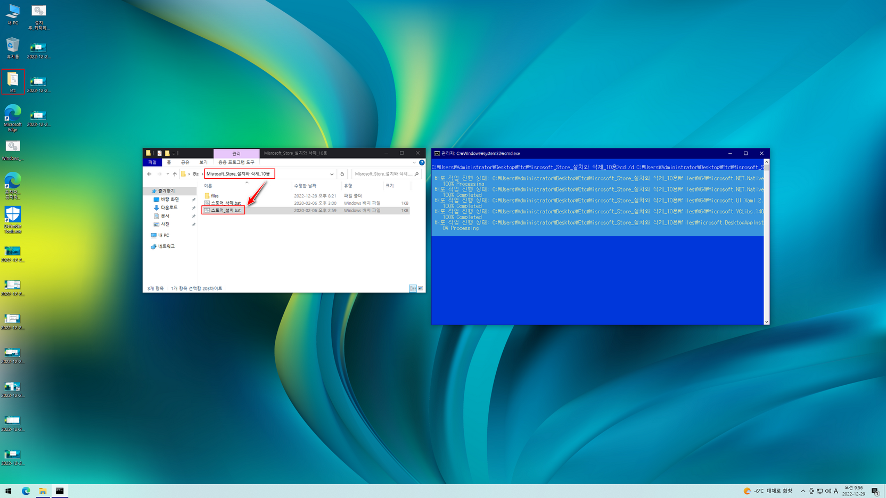Open the -6°C weather widget on taskbar
The height and width of the screenshot is (498, 886).
(x=768, y=491)
